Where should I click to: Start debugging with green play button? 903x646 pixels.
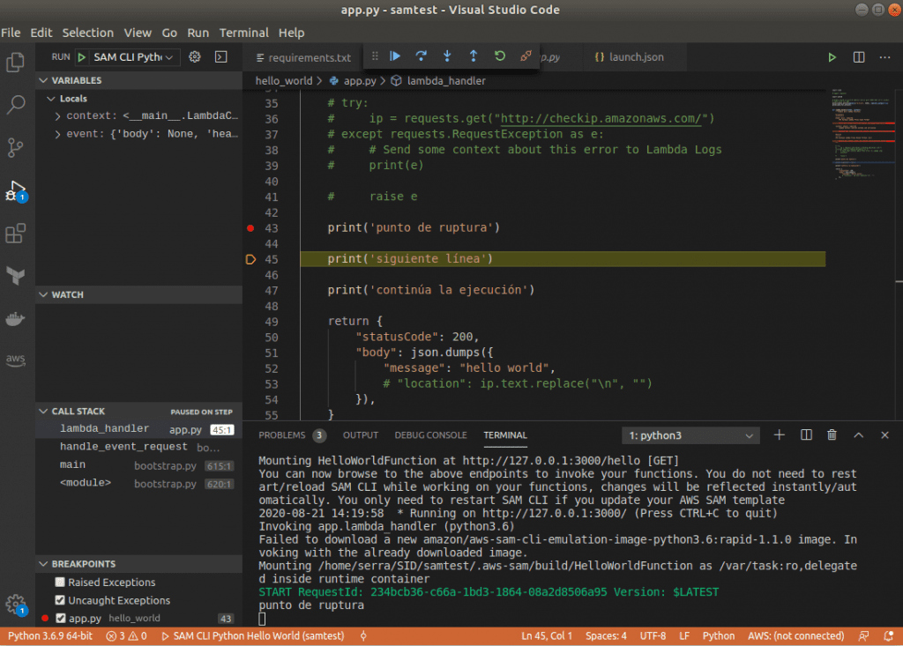82,57
